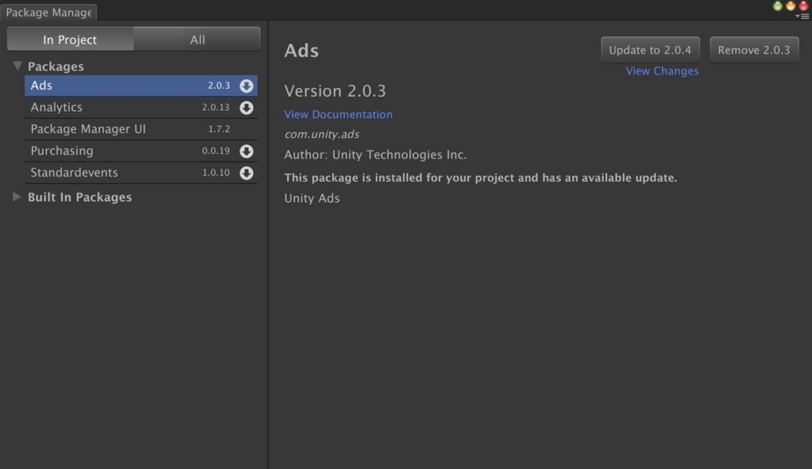Image resolution: width=812 pixels, height=469 pixels.
Task: Click the Unity Ads description text
Action: [x=312, y=198]
